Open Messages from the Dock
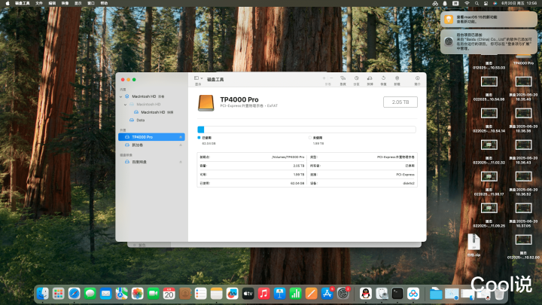 90,294
